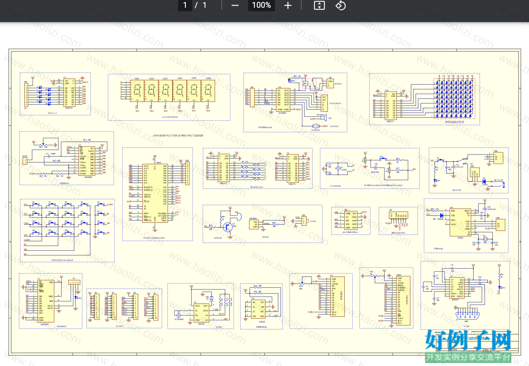Viewport: 529px width, 366px height.
Task: Click the DS1302 chip label
Action: pos(201,324)
